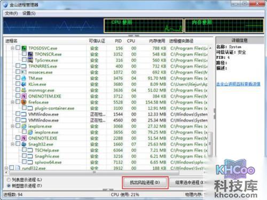267x200 pixels.
Task: Click the icon of VMWindow.exe PID 4560
Action: tap(24, 120)
